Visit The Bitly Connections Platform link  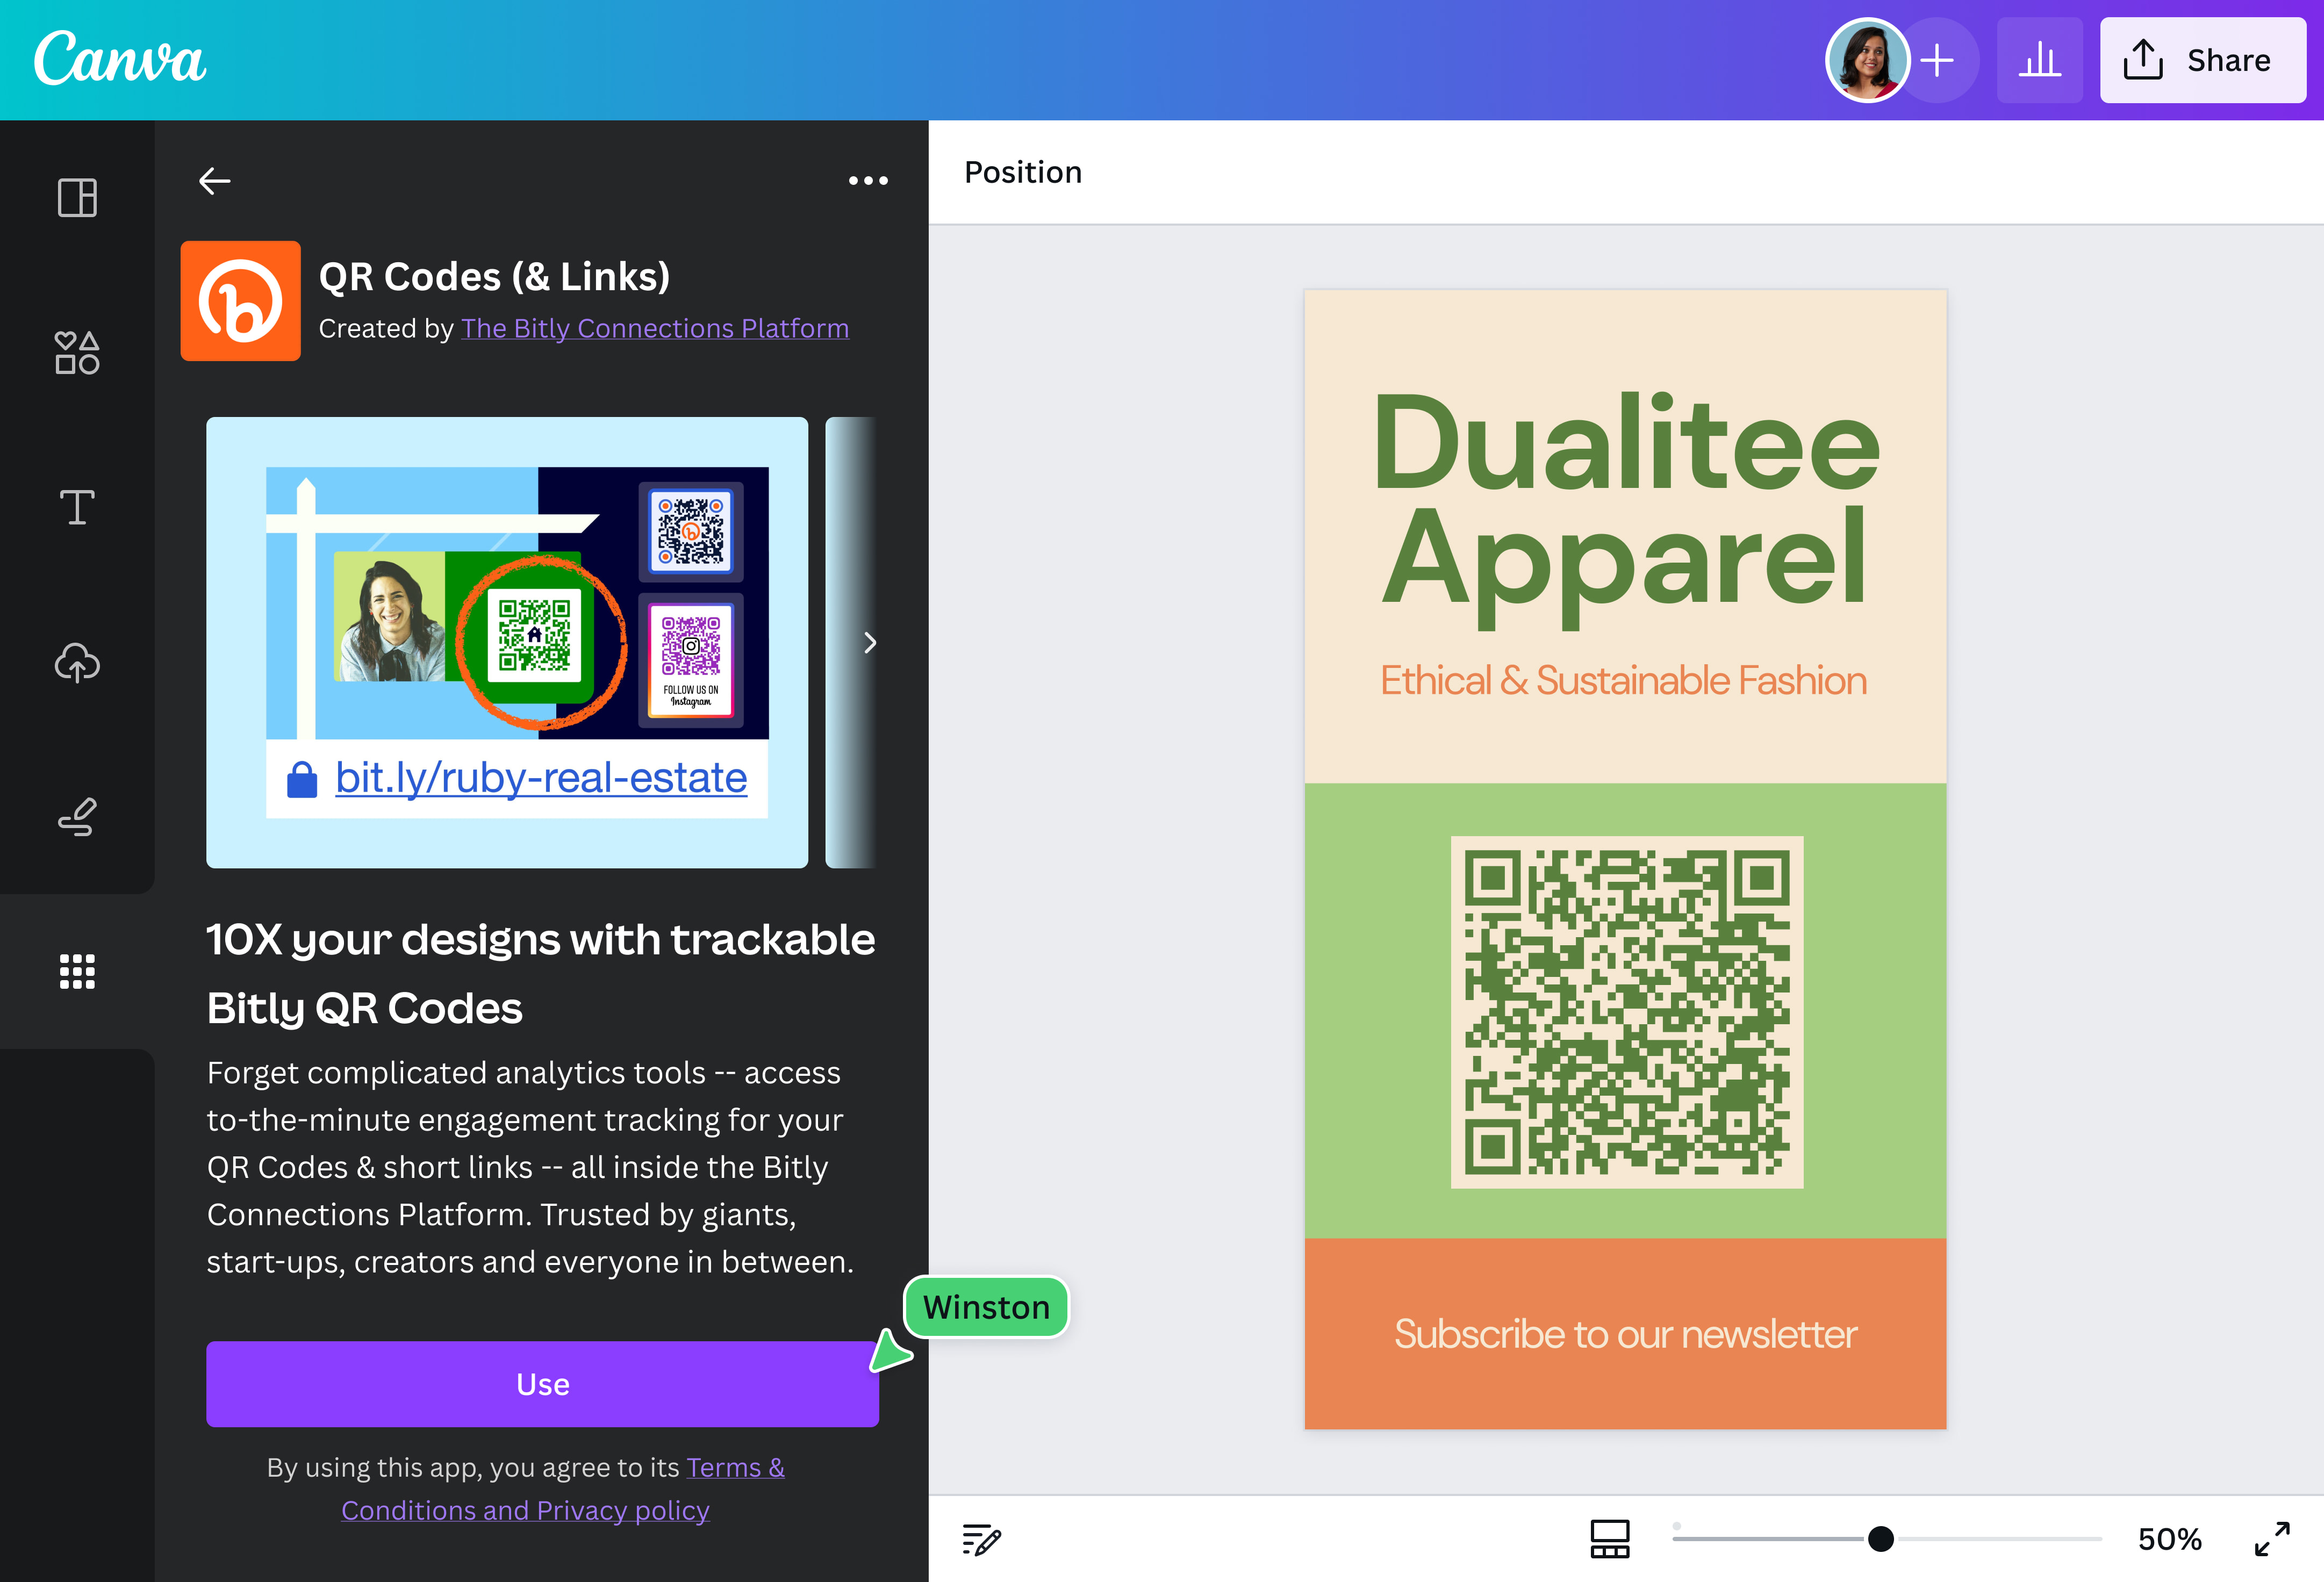pos(655,328)
